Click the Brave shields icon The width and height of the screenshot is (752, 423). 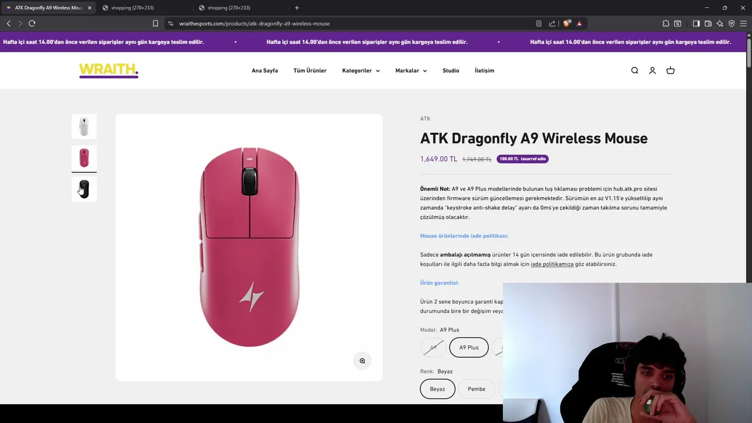click(x=566, y=23)
